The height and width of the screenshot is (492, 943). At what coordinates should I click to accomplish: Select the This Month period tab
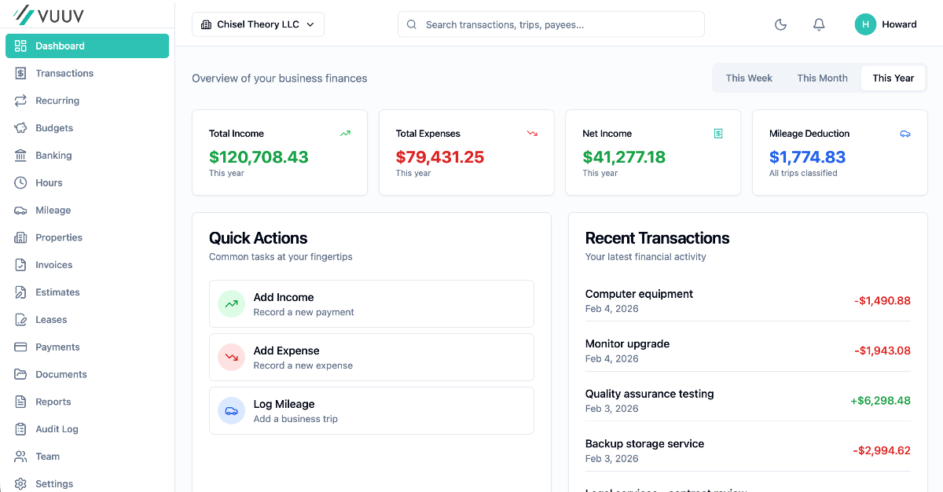tap(822, 78)
